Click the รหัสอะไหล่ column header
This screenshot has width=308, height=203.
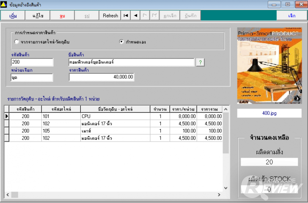61,109
